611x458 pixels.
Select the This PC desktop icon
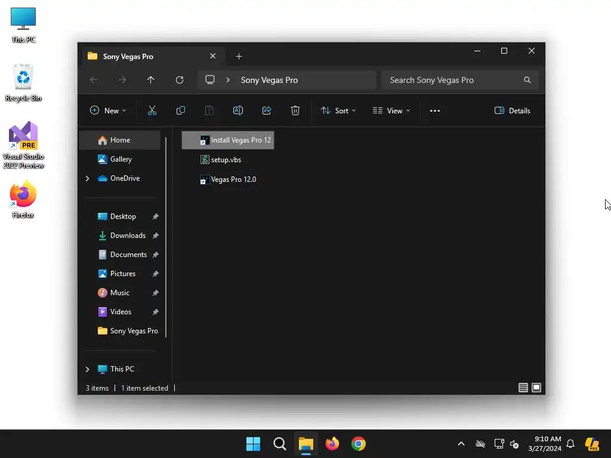23,25
